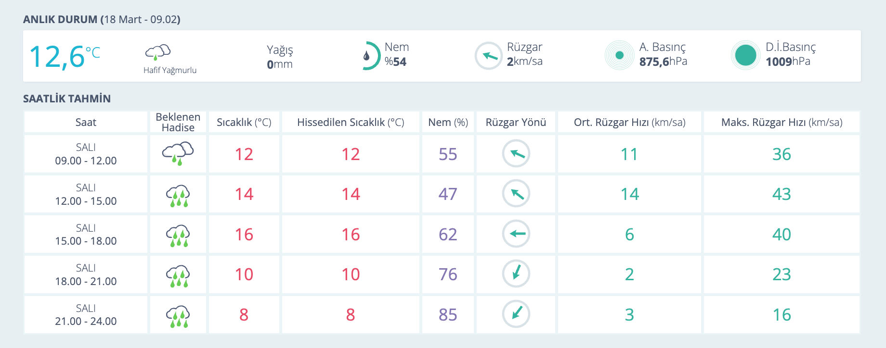
Task: Click the ANLIK DURUM heading text
Action: click(60, 20)
